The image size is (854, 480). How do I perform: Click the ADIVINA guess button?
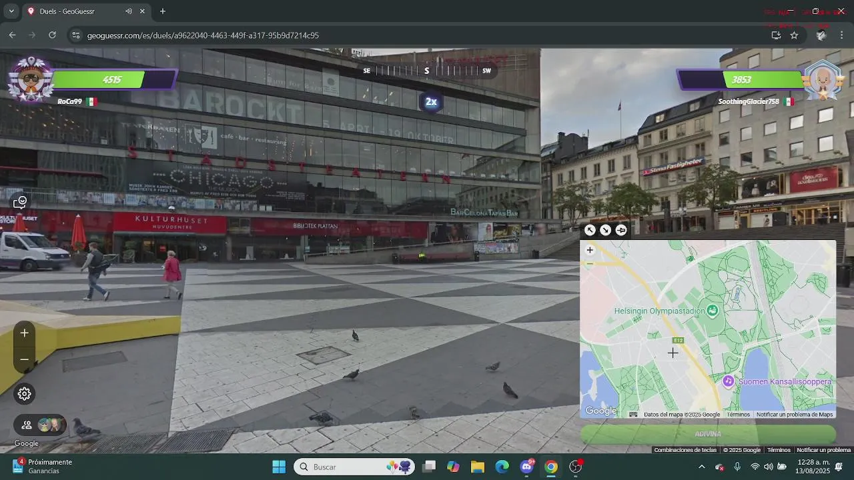coord(708,434)
